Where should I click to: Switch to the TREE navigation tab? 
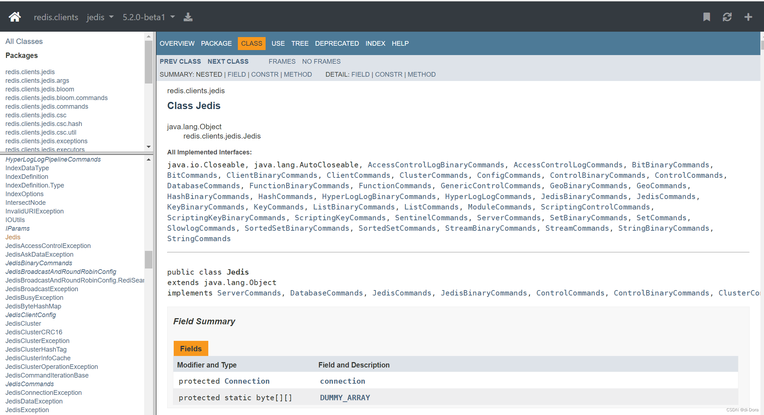(300, 43)
